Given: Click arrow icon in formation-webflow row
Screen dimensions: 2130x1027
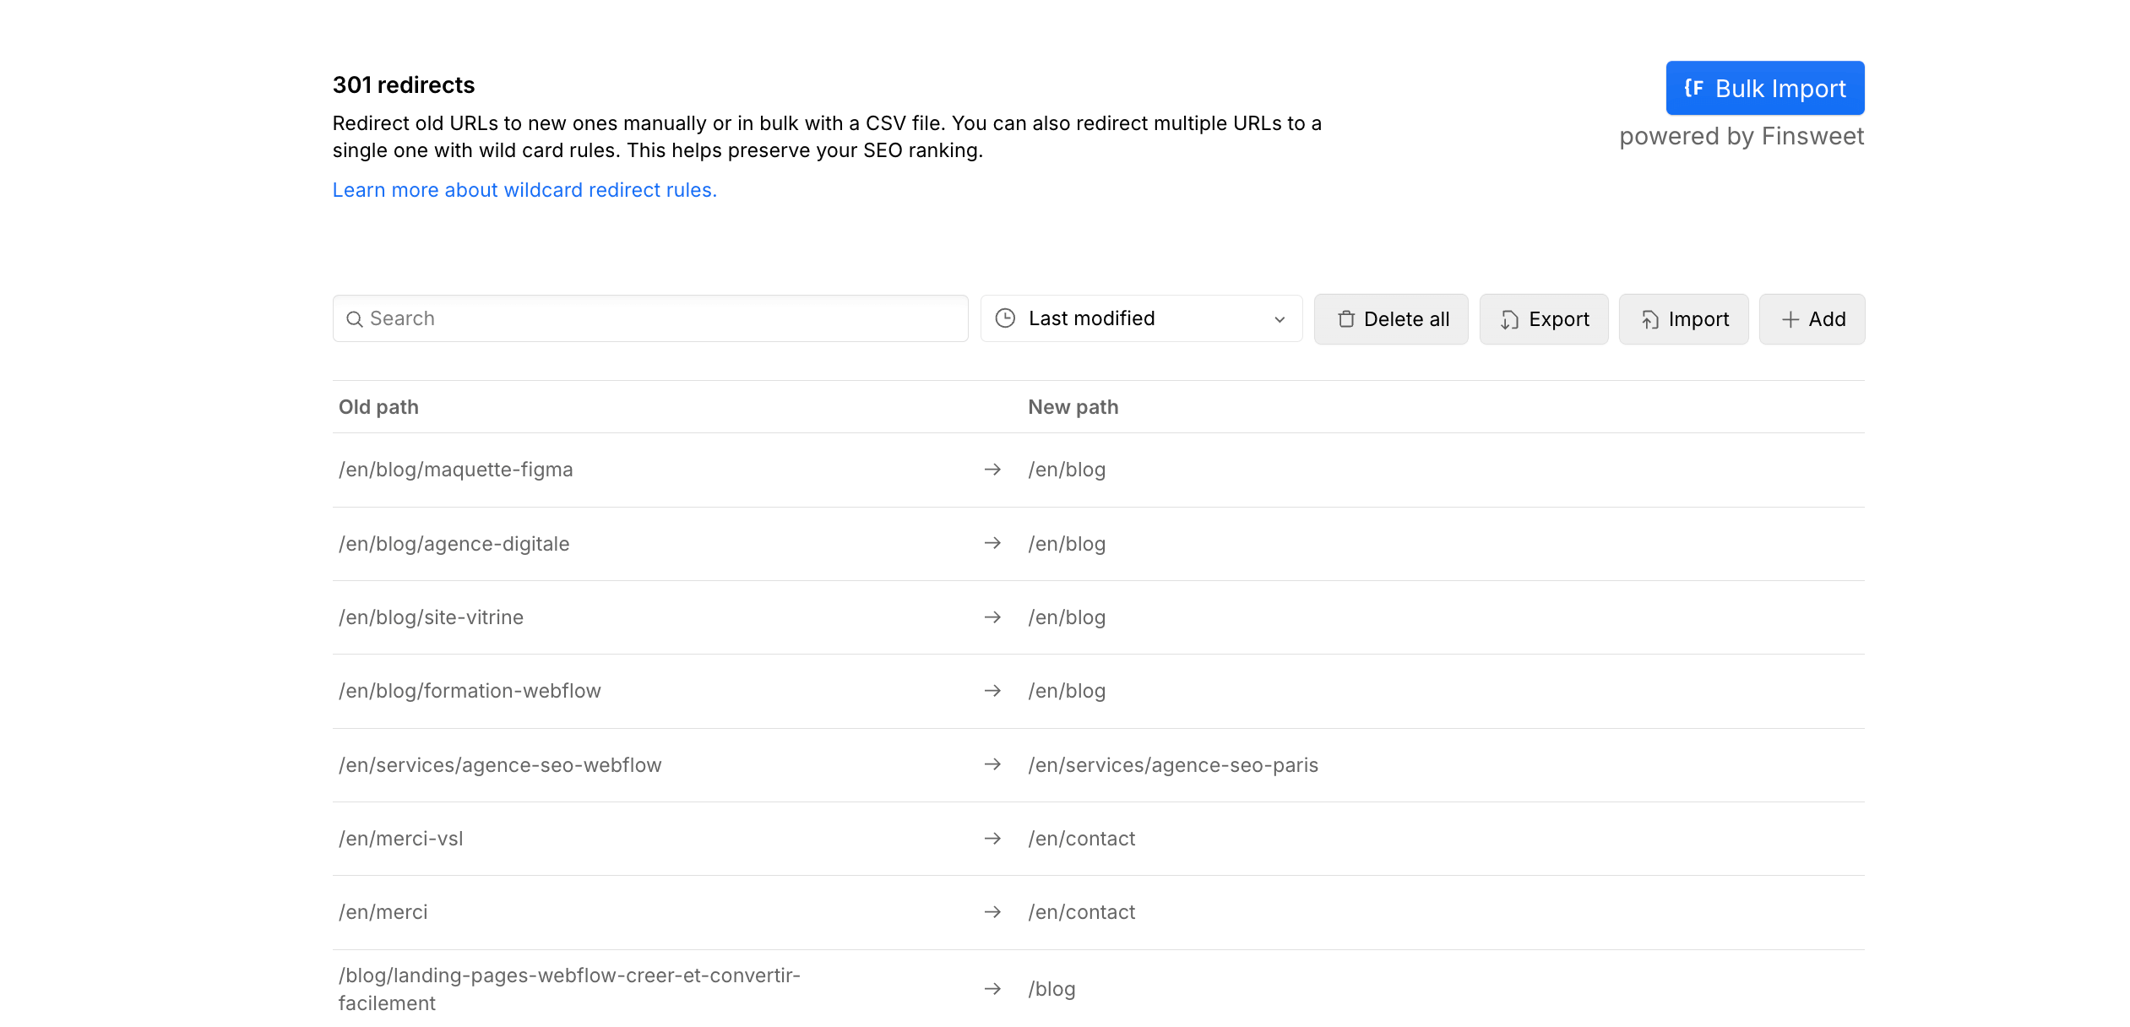Looking at the screenshot, I should 992,691.
